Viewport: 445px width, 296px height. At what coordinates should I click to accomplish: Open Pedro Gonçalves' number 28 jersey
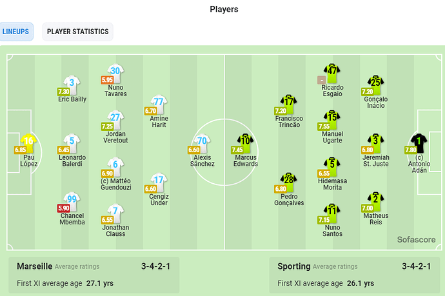pyautogui.click(x=289, y=183)
